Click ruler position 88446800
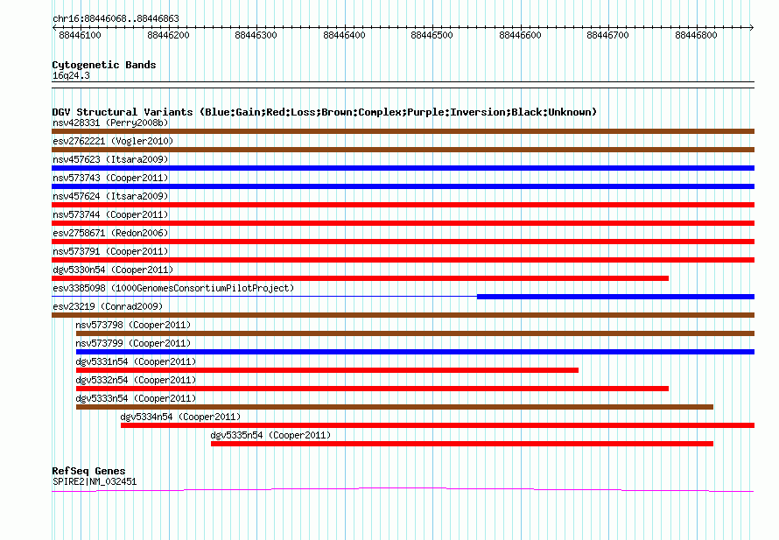Screen dimensions: 779x540 point(696,35)
